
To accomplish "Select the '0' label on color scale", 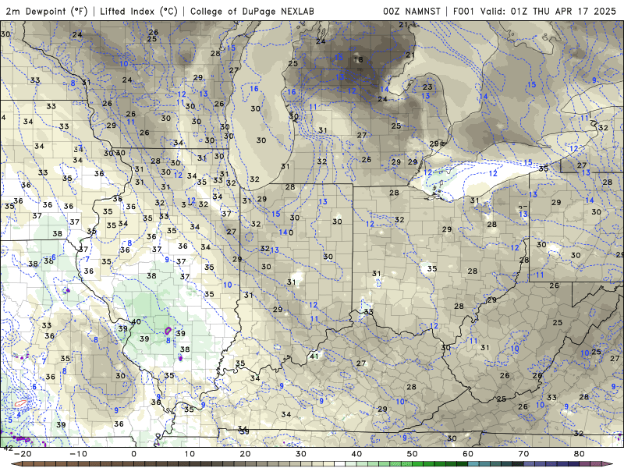I will pos(133,454).
